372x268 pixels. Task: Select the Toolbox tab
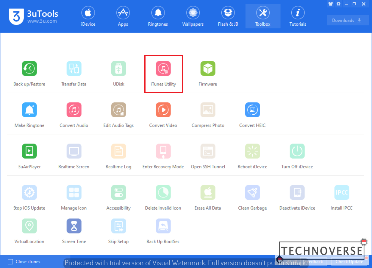click(263, 17)
